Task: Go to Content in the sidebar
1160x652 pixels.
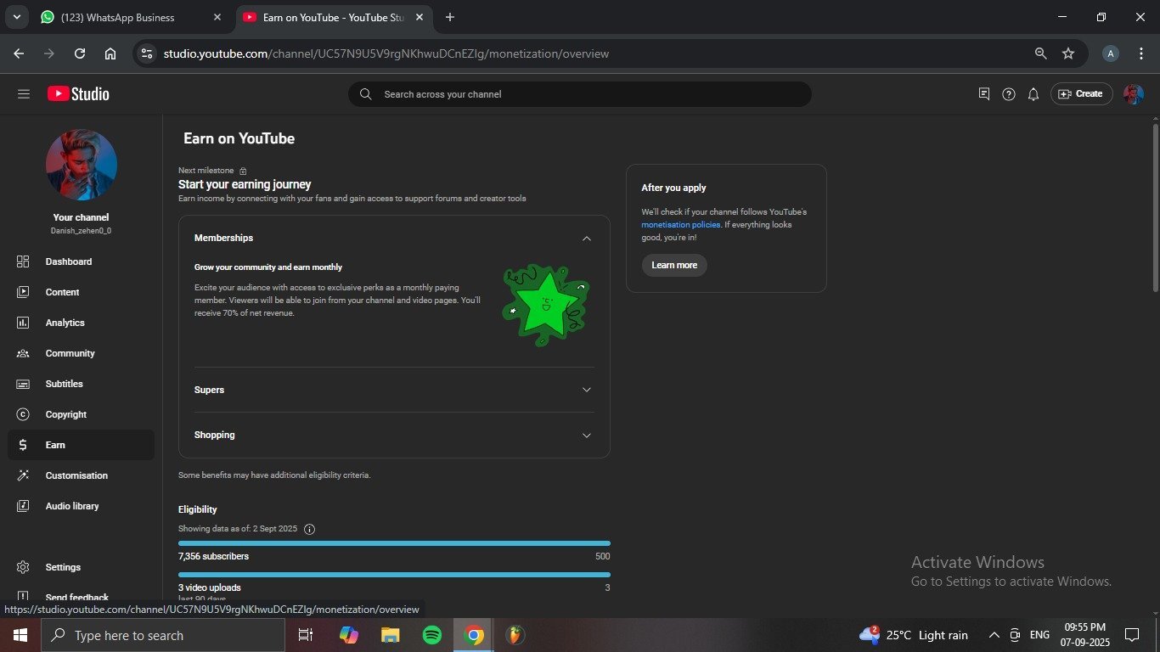Action: 62,292
